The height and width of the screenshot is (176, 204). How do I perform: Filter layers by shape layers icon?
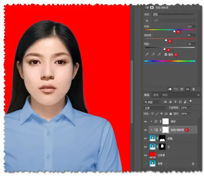[x=180, y=102]
